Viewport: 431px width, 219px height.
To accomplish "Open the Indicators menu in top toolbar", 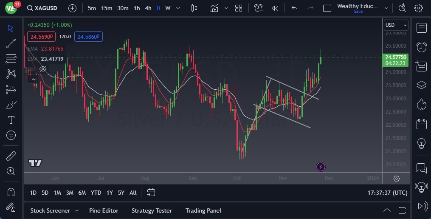I will coord(214,8).
